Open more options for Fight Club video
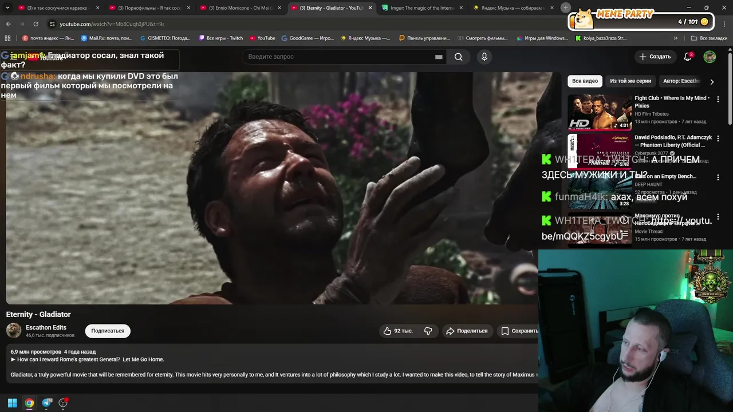This screenshot has height=412, width=733. point(718,99)
